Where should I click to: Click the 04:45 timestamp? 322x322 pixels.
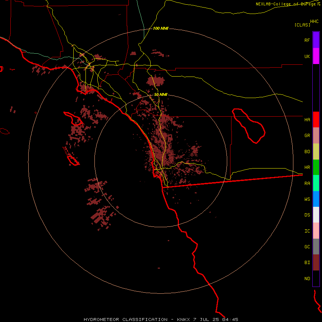pyautogui.click(x=230, y=319)
